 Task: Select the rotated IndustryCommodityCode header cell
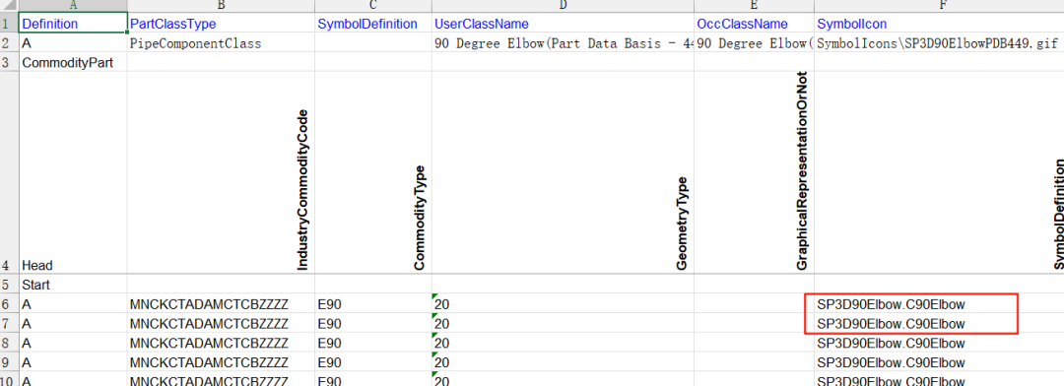click(221, 172)
